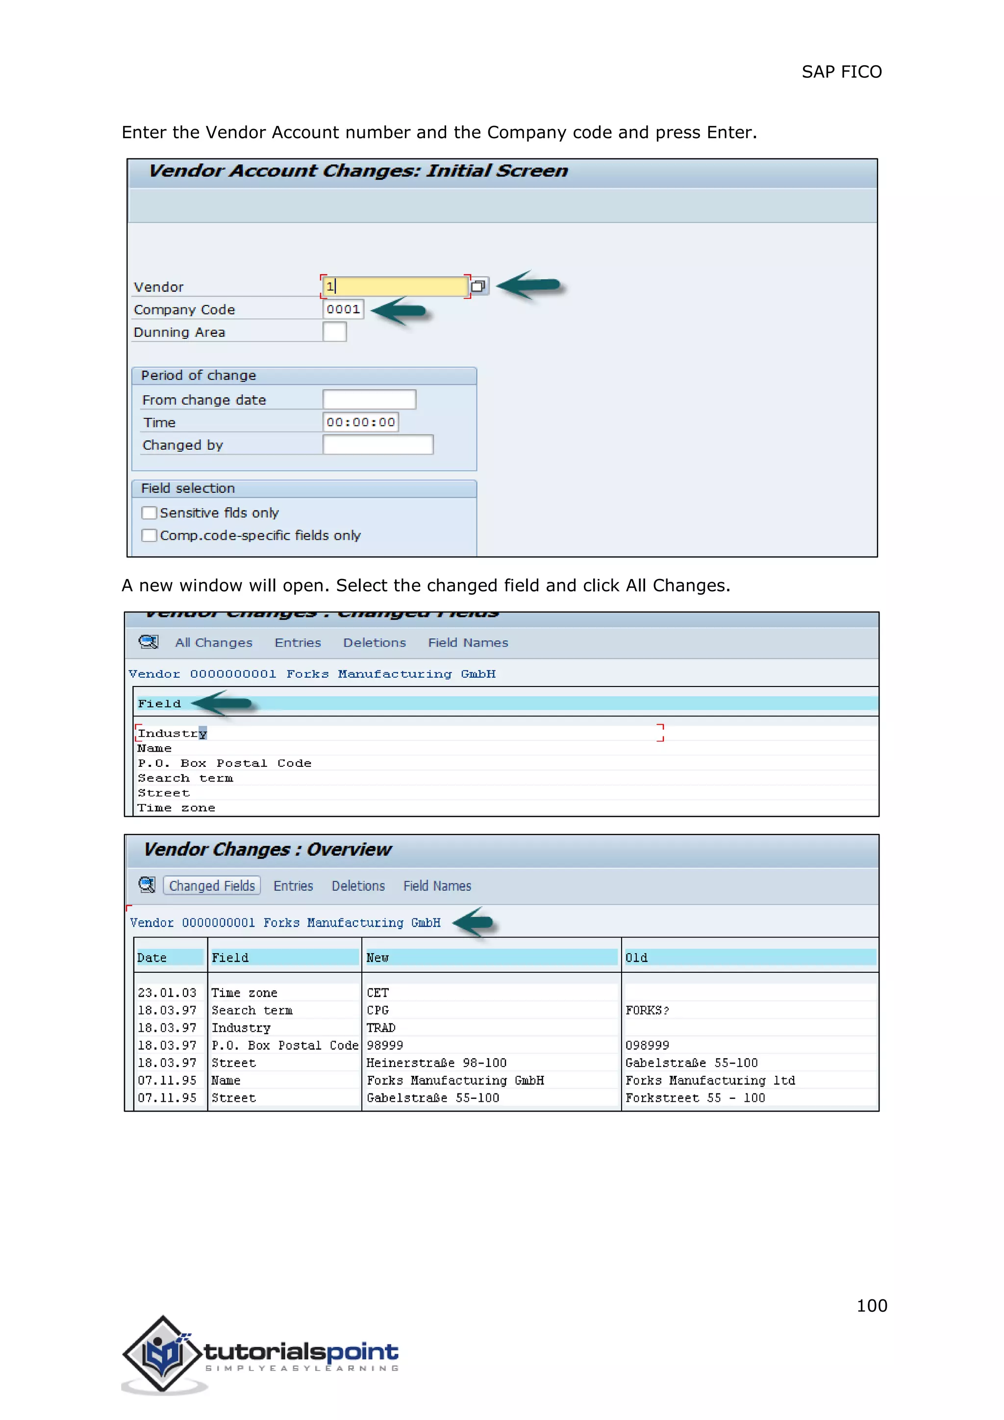1004x1420 pixels.
Task: Select the Industry row in changed fields list
Action: click(x=399, y=733)
